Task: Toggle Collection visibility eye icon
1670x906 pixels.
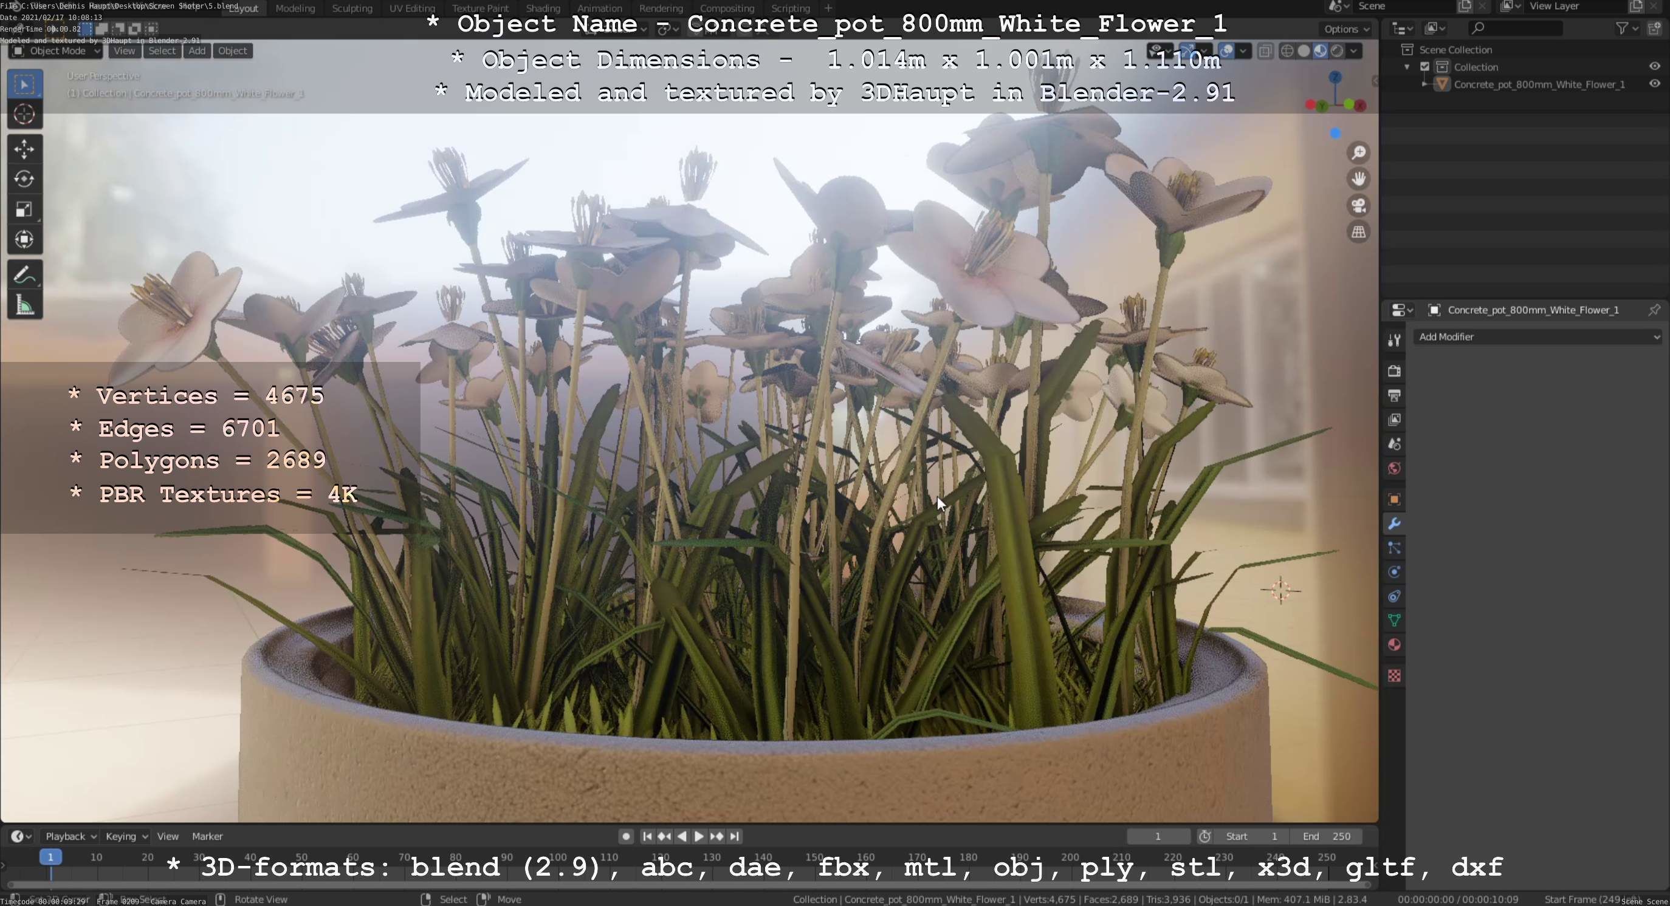Action: (x=1654, y=67)
